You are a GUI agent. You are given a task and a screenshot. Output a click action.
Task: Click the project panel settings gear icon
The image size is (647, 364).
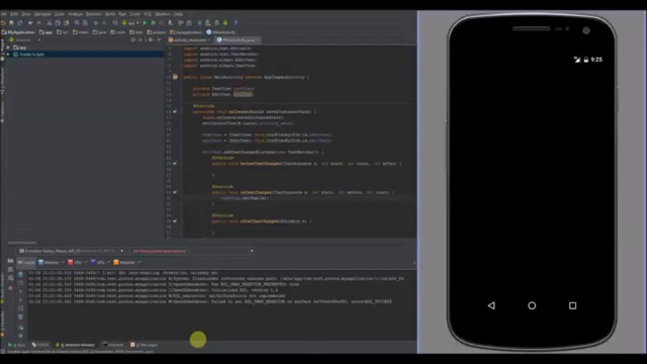tap(150, 40)
